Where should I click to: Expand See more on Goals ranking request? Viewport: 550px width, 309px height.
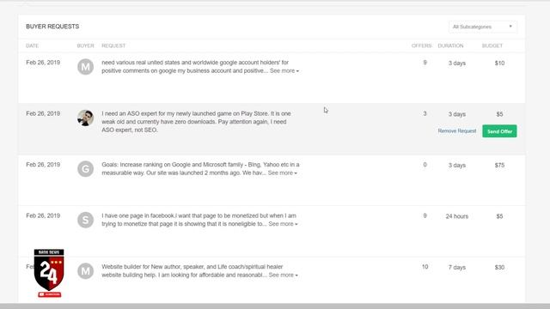click(283, 173)
